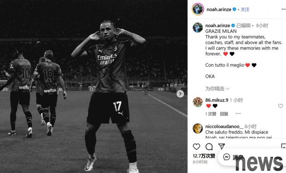
Task: Share the post via paper plane icon
Action: (x=222, y=146)
